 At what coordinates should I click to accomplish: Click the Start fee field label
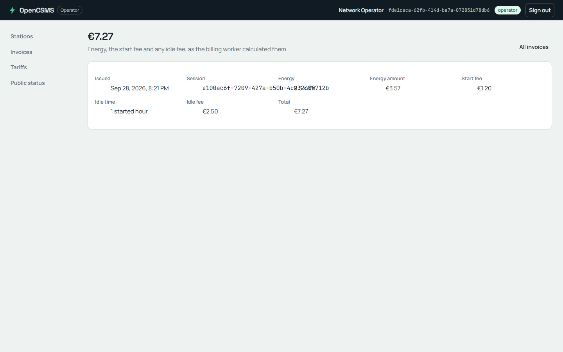tap(472, 79)
